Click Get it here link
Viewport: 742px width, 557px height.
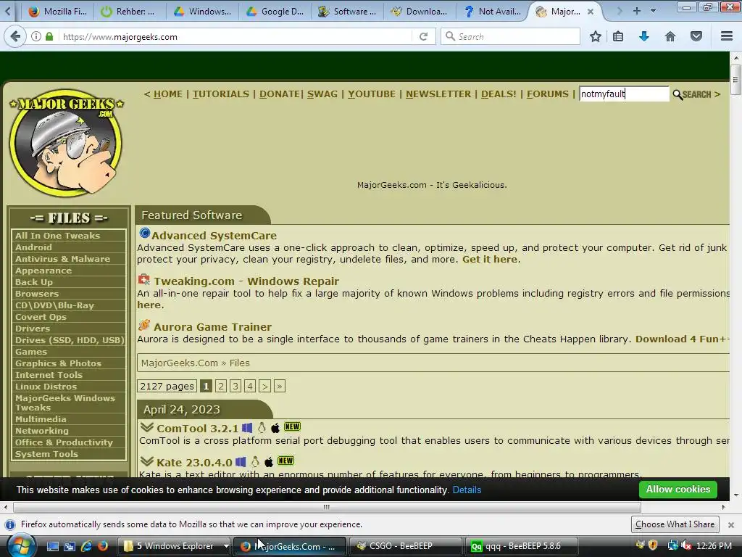click(490, 259)
